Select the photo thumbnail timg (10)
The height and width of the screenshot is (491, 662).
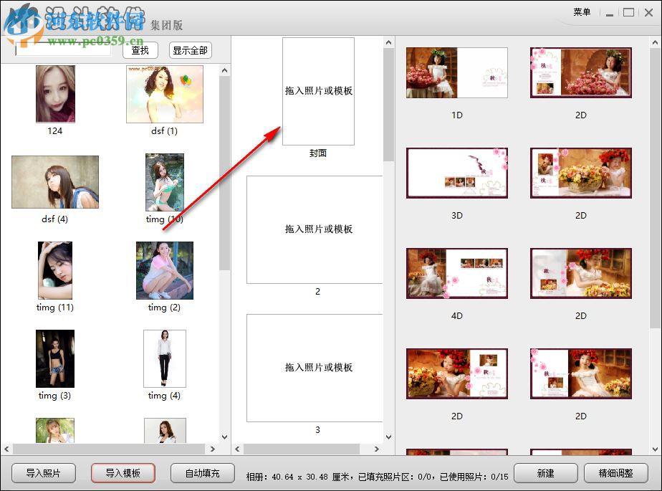click(x=165, y=181)
